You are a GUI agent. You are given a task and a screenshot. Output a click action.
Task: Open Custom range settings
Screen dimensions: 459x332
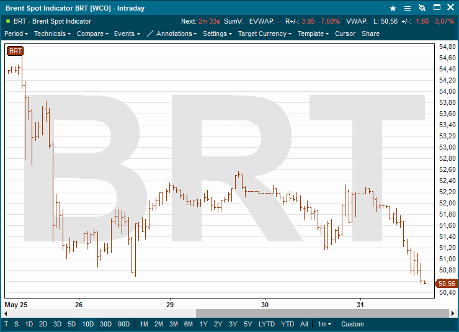(352, 324)
